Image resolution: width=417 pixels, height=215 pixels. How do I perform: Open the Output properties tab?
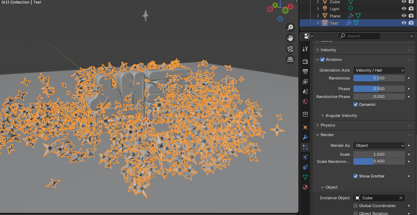pyautogui.click(x=305, y=72)
